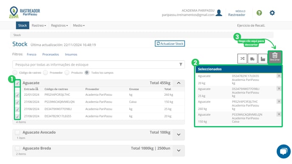292x164 pixels.
Task: Open the Medio dropdown menu
Action: (x=79, y=25)
